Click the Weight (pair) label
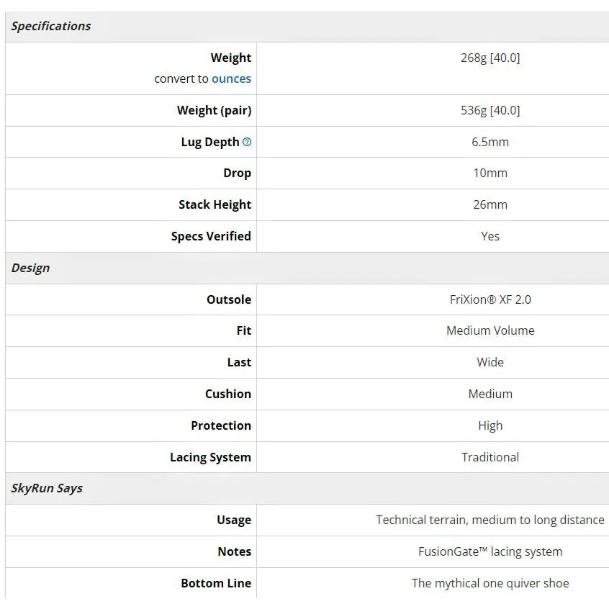 [x=214, y=110]
